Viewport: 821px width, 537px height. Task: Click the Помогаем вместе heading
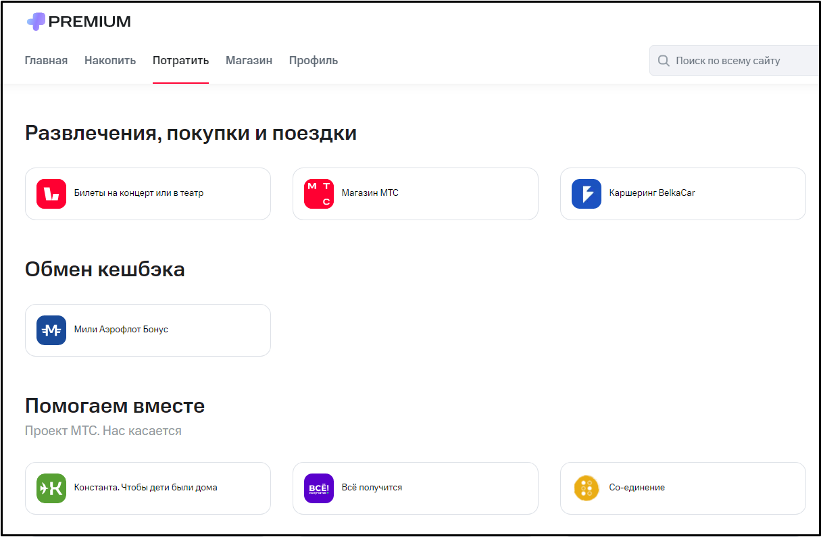(115, 406)
